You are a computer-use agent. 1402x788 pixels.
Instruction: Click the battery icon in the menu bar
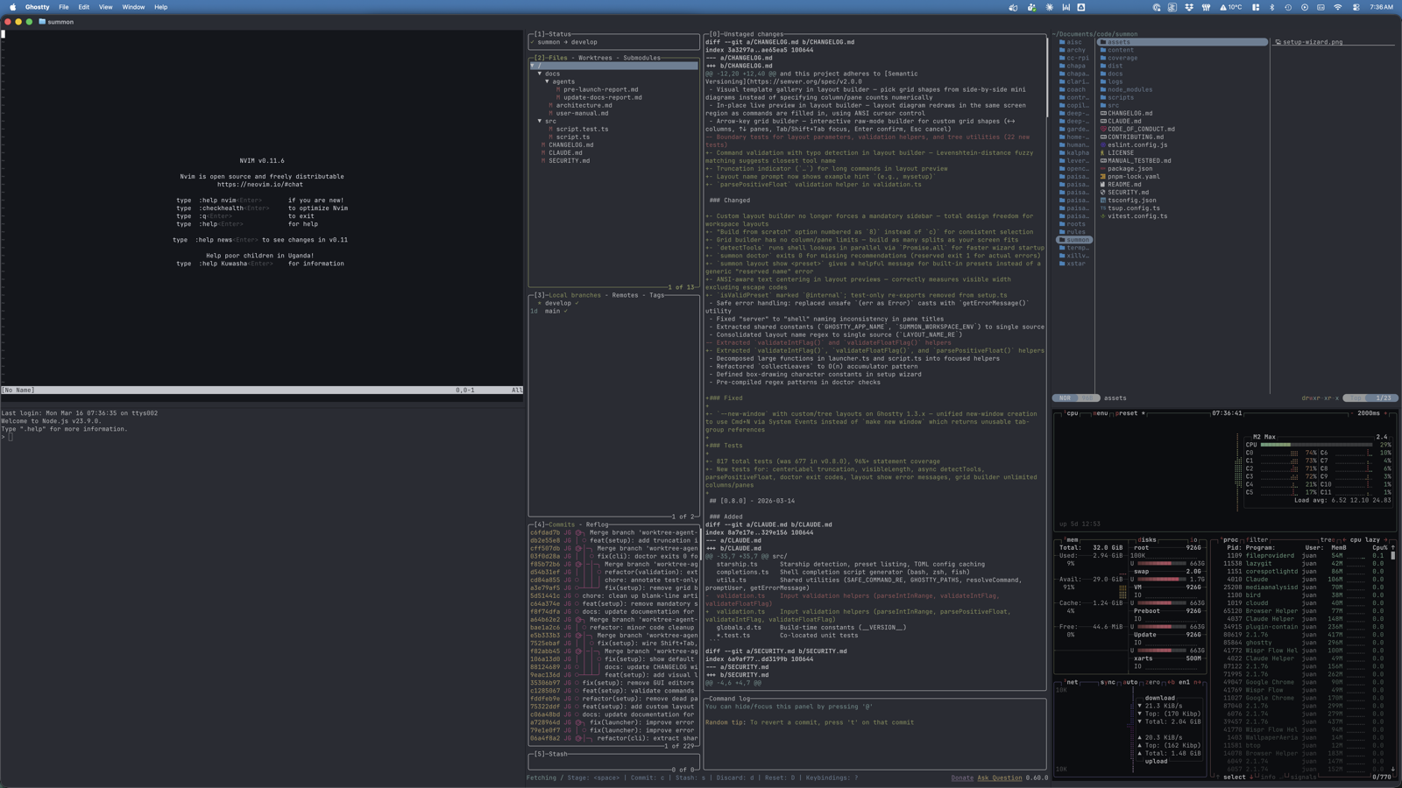1321,7
